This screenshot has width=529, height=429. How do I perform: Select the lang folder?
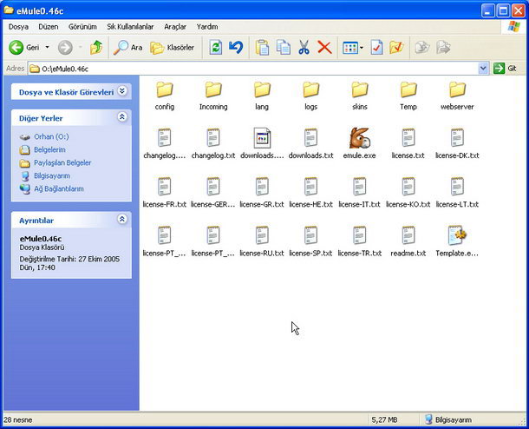pos(262,96)
